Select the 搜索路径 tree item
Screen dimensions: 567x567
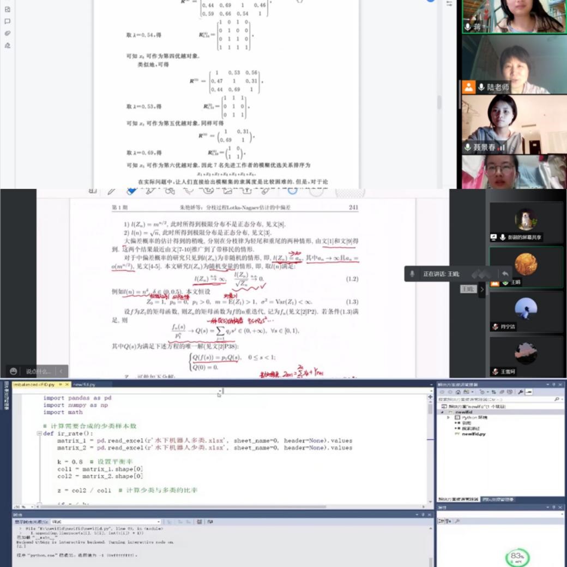click(471, 428)
